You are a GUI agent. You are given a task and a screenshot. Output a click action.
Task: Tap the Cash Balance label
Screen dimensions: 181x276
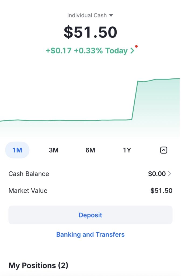click(x=29, y=174)
